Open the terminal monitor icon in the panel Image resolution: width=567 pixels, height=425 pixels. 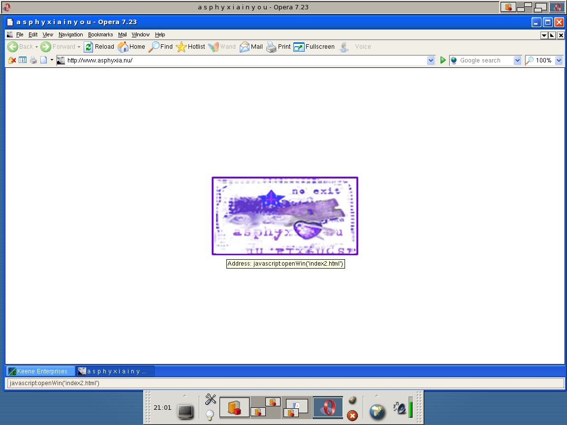[x=186, y=411]
